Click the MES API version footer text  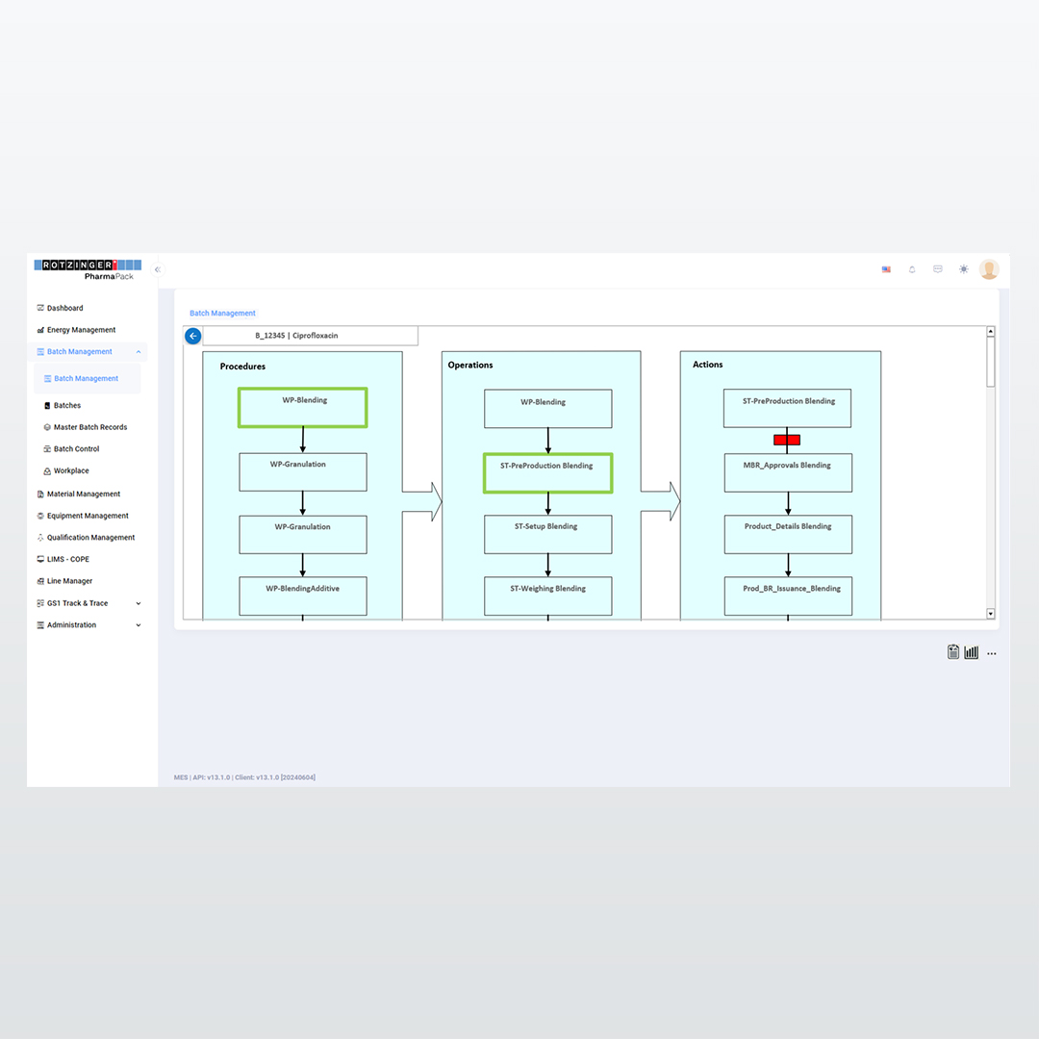[x=244, y=777]
